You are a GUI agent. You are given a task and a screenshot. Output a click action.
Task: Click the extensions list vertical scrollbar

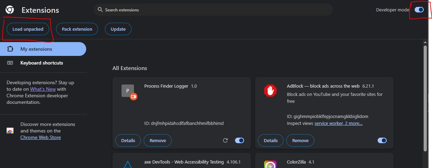[425, 98]
